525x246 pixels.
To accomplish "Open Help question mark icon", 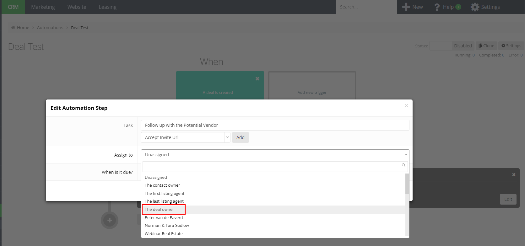I will [x=437, y=7].
